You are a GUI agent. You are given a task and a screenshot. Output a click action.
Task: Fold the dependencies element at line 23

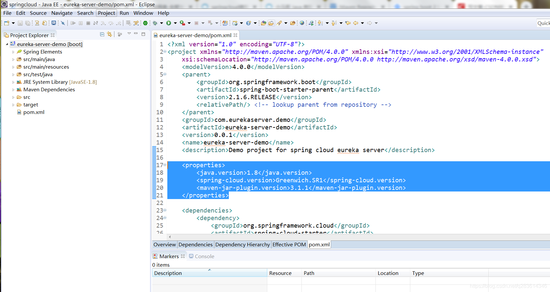[x=165, y=210]
